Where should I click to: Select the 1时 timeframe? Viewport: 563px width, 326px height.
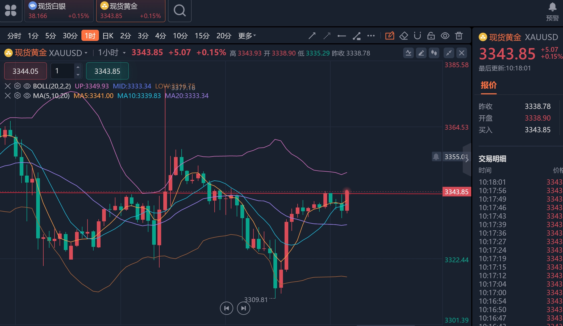point(90,36)
